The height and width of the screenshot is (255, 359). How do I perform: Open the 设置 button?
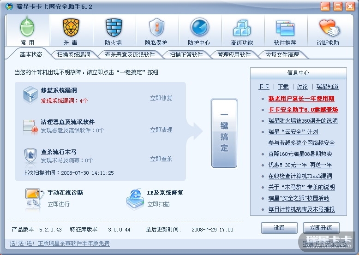click(x=279, y=228)
